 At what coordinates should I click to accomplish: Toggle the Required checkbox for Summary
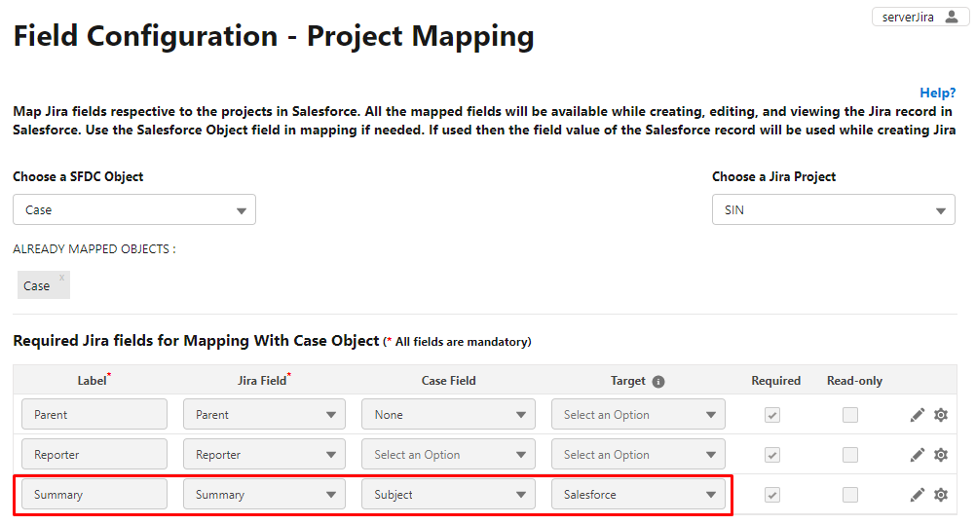tap(771, 495)
